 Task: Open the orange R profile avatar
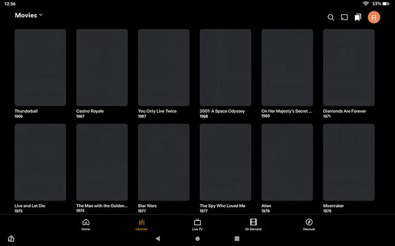tap(374, 17)
